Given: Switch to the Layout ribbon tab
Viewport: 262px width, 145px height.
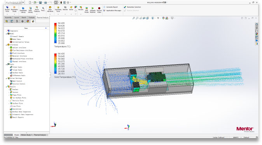Looking at the screenshot, I should pyautogui.click(x=16, y=18).
